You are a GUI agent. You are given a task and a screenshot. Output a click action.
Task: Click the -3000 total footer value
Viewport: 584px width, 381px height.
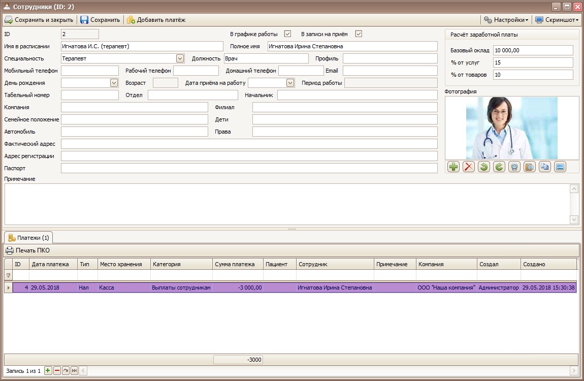238,360
